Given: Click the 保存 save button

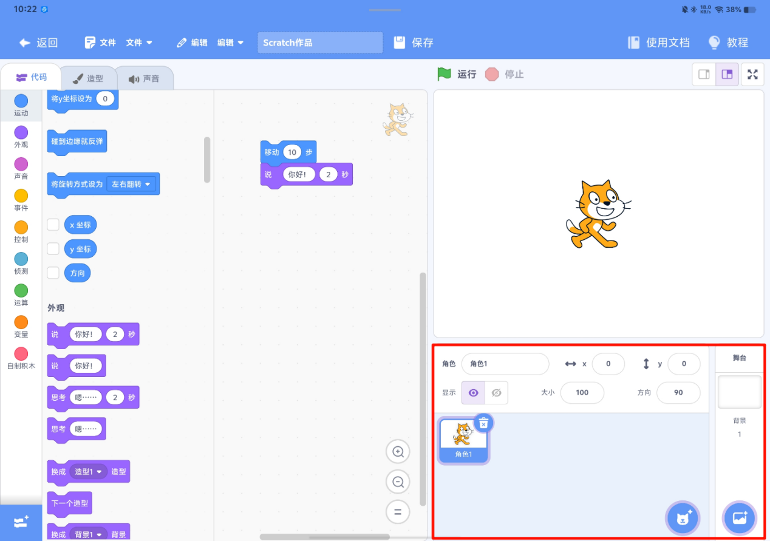Looking at the screenshot, I should [x=414, y=43].
